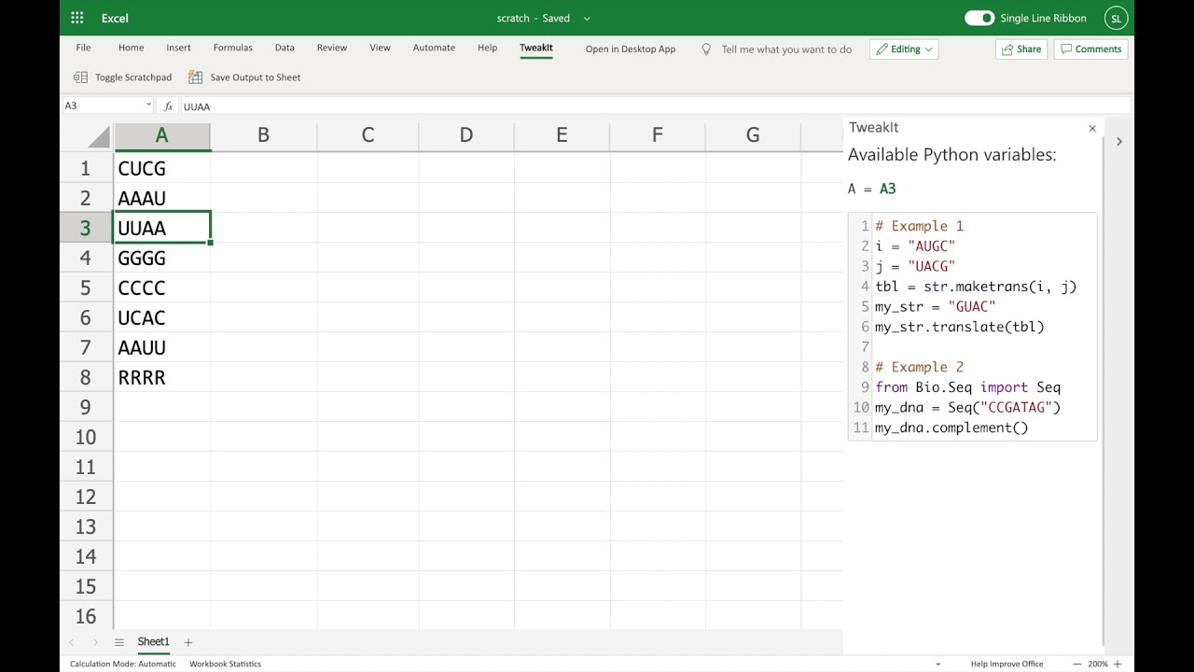Open the Name Box dropdown arrow

pos(148,105)
